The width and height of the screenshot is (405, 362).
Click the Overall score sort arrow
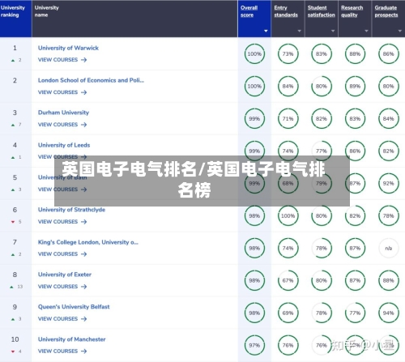266,31
